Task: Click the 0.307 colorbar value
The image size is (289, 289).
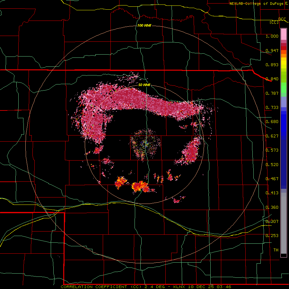Action: (272, 222)
